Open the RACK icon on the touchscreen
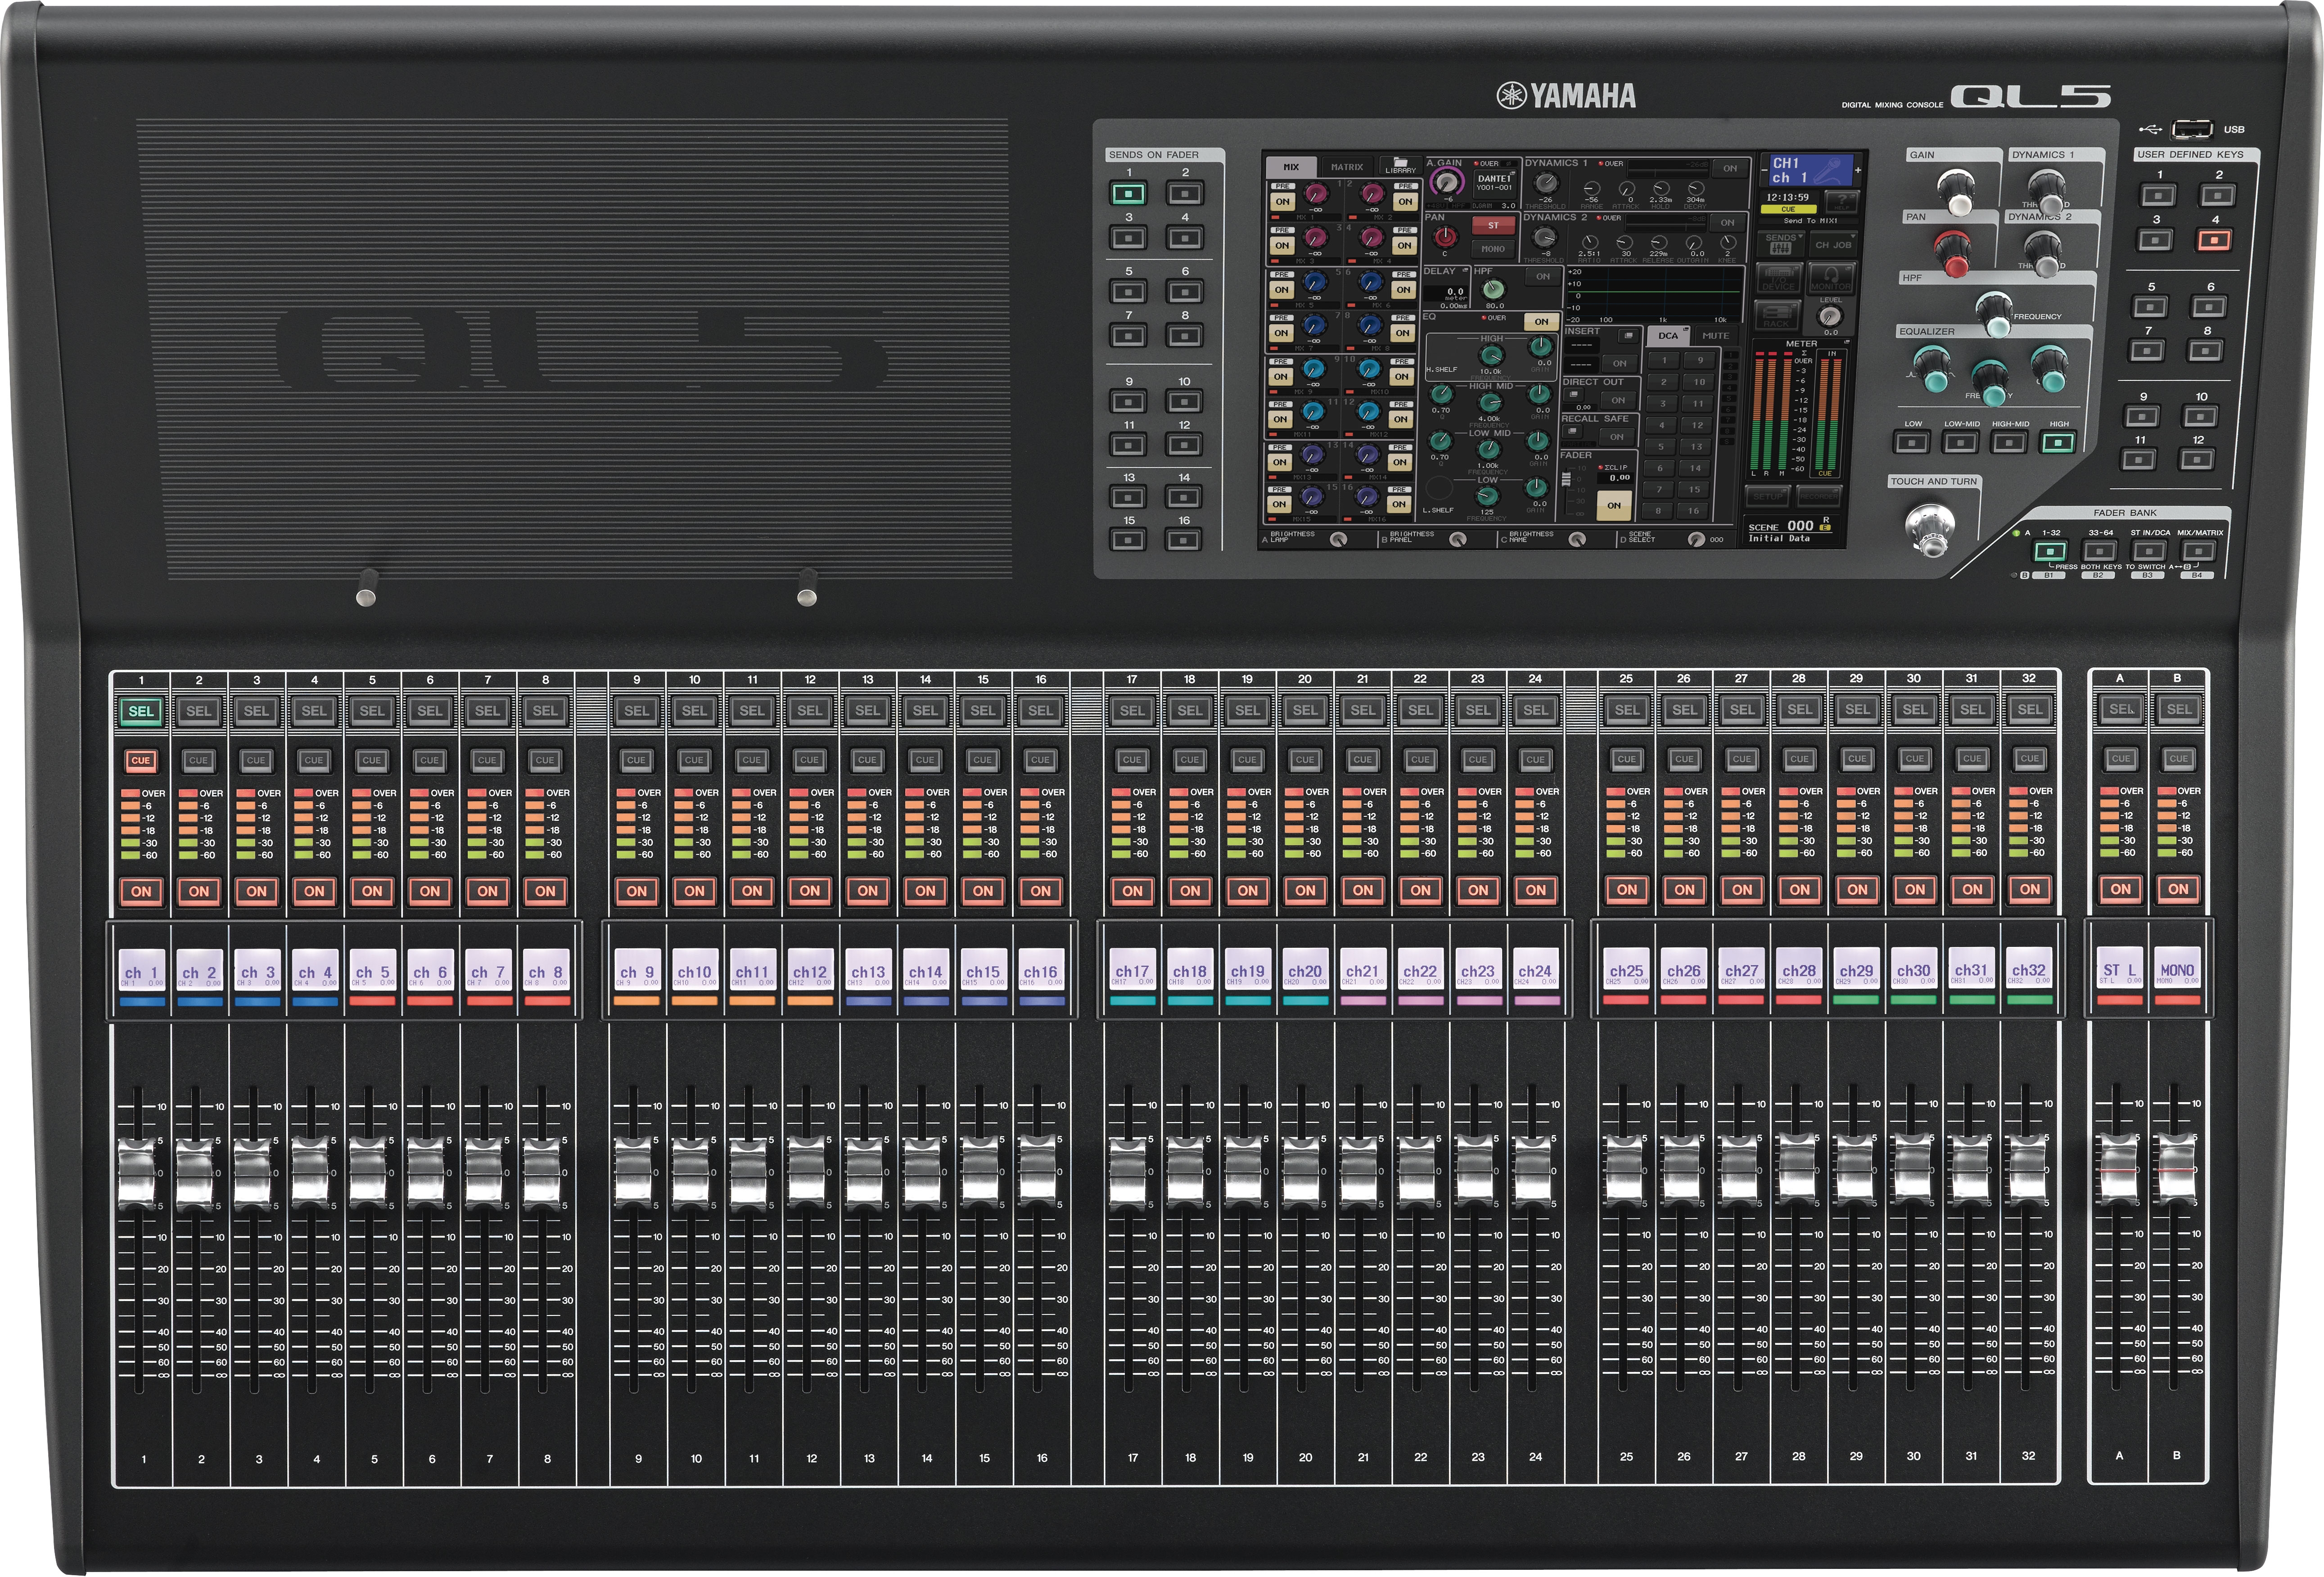Viewport: 2324px width, 1577px height. [1777, 316]
